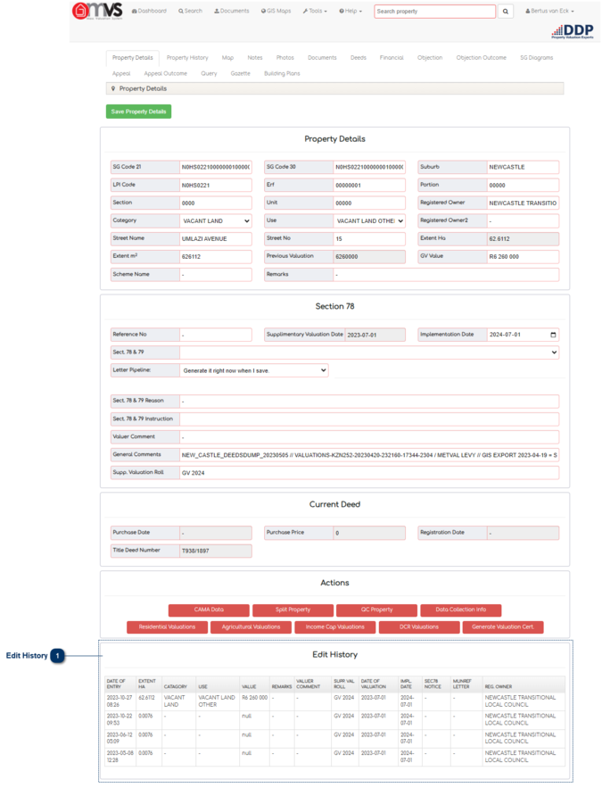
Task: Open Residential Valuations
Action: coord(167,627)
